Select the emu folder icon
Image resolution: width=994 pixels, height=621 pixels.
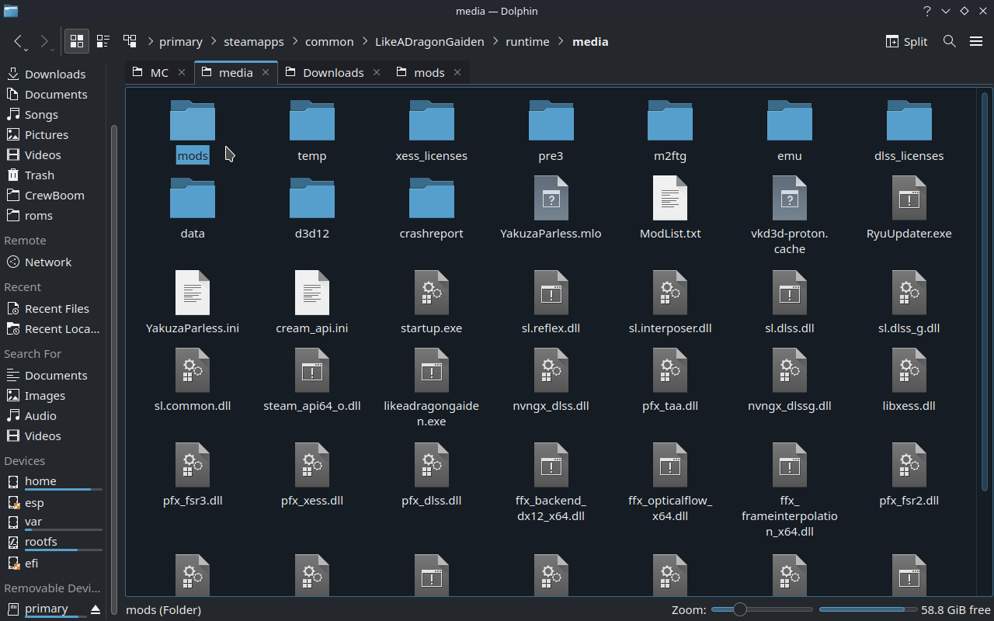790,120
